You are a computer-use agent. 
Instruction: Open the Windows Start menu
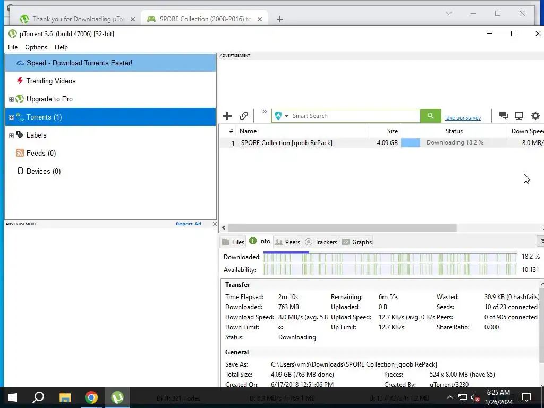point(13,397)
